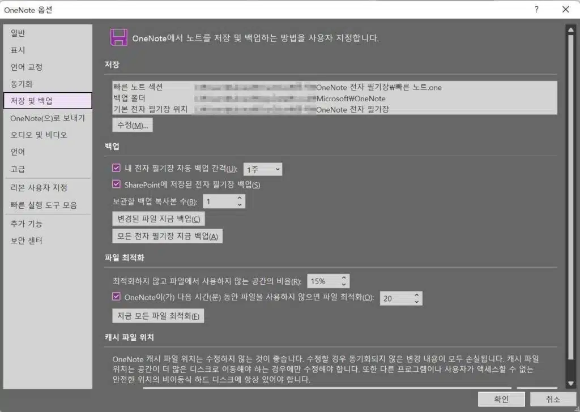This screenshot has height=412, width=580.
Task: Increase the backup copies count spinner
Action: click(x=240, y=199)
